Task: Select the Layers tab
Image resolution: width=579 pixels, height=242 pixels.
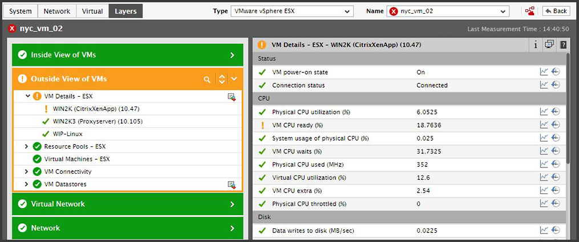Action: 125,11
